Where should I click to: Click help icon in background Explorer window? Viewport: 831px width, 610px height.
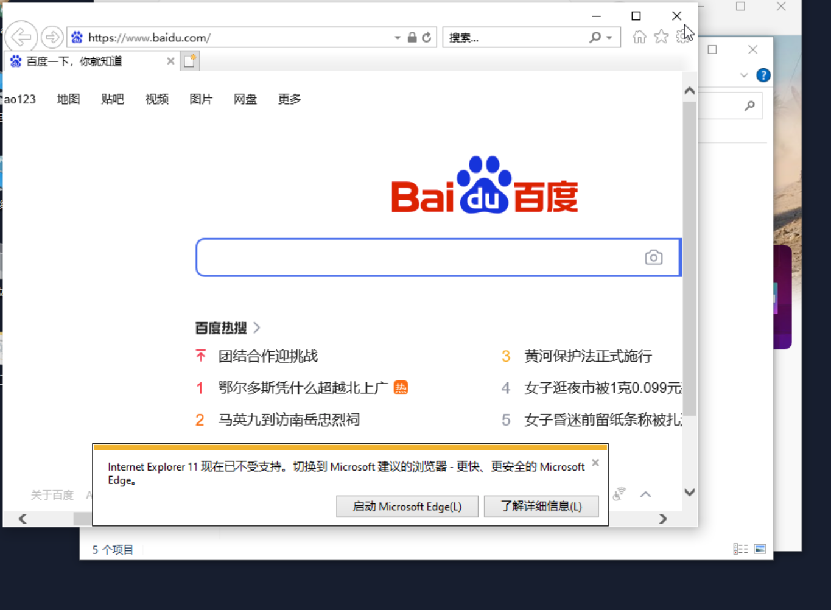coord(763,75)
